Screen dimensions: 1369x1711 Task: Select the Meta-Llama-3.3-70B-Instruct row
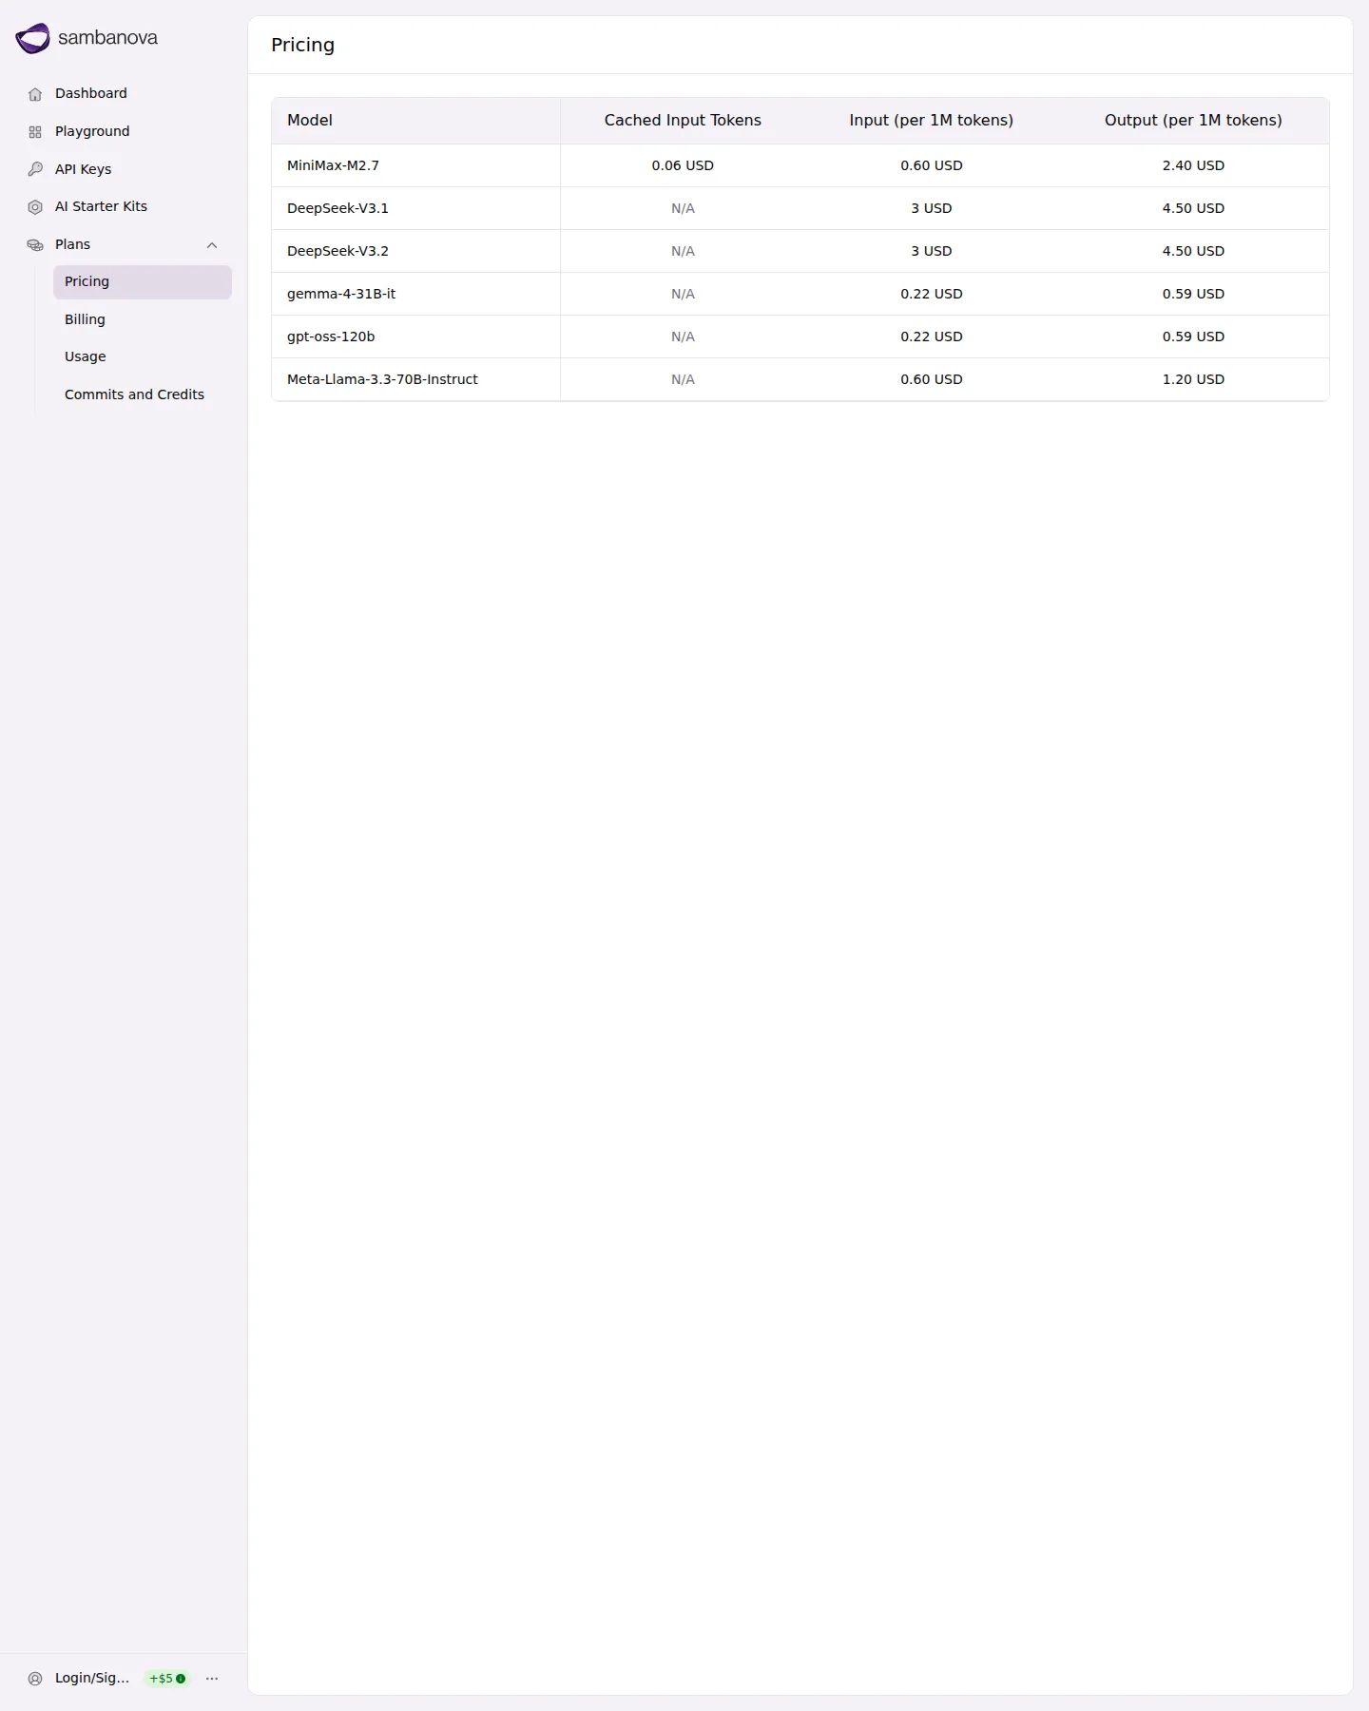coord(800,379)
